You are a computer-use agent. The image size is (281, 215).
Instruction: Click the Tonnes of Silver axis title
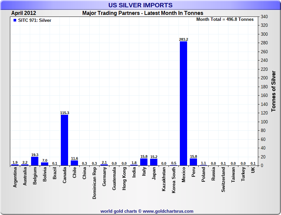(274, 91)
